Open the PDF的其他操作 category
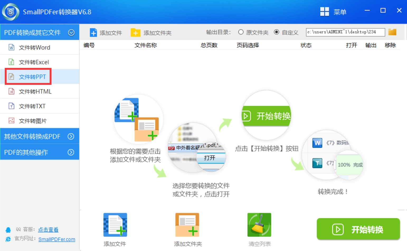The image size is (407, 251). [x=40, y=152]
